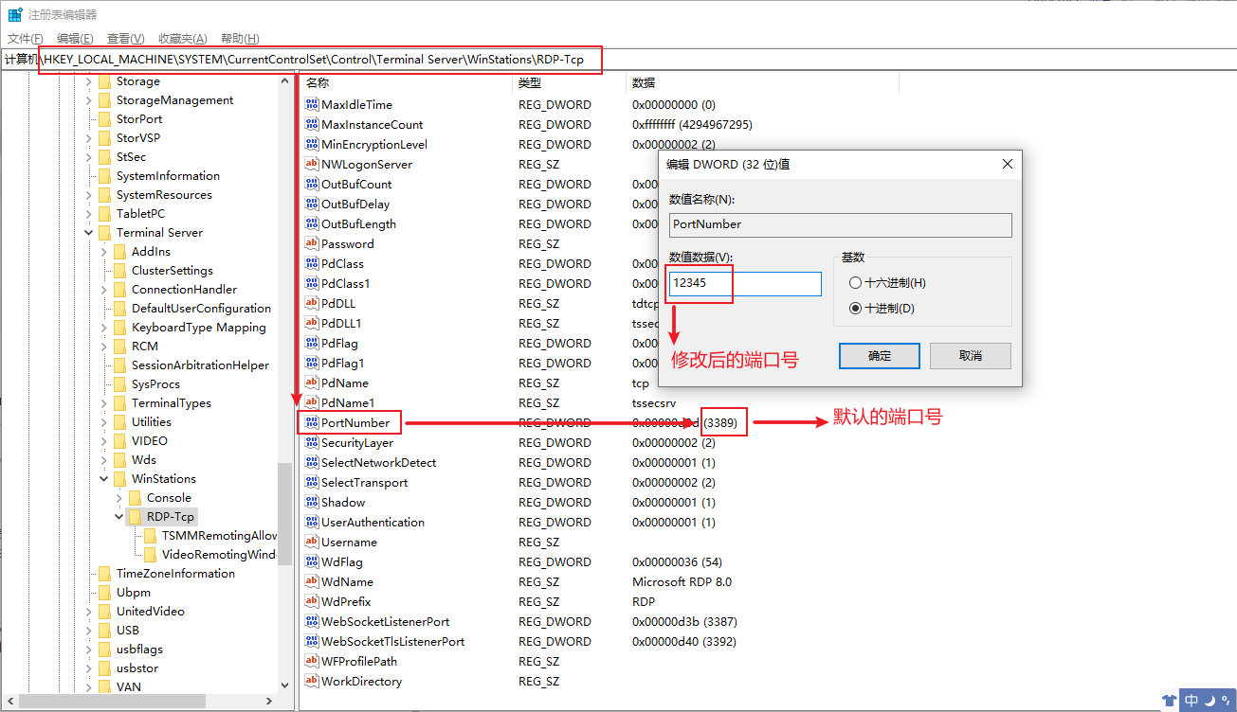Open the 文件(F) menu

point(26,38)
